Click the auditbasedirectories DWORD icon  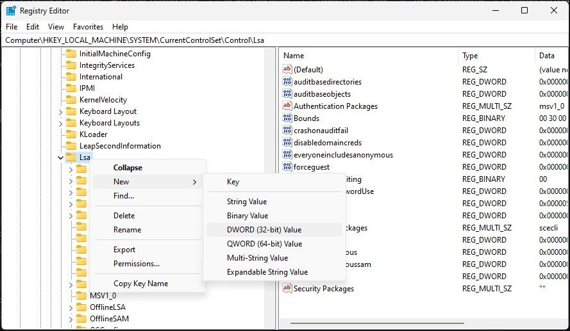(x=287, y=82)
